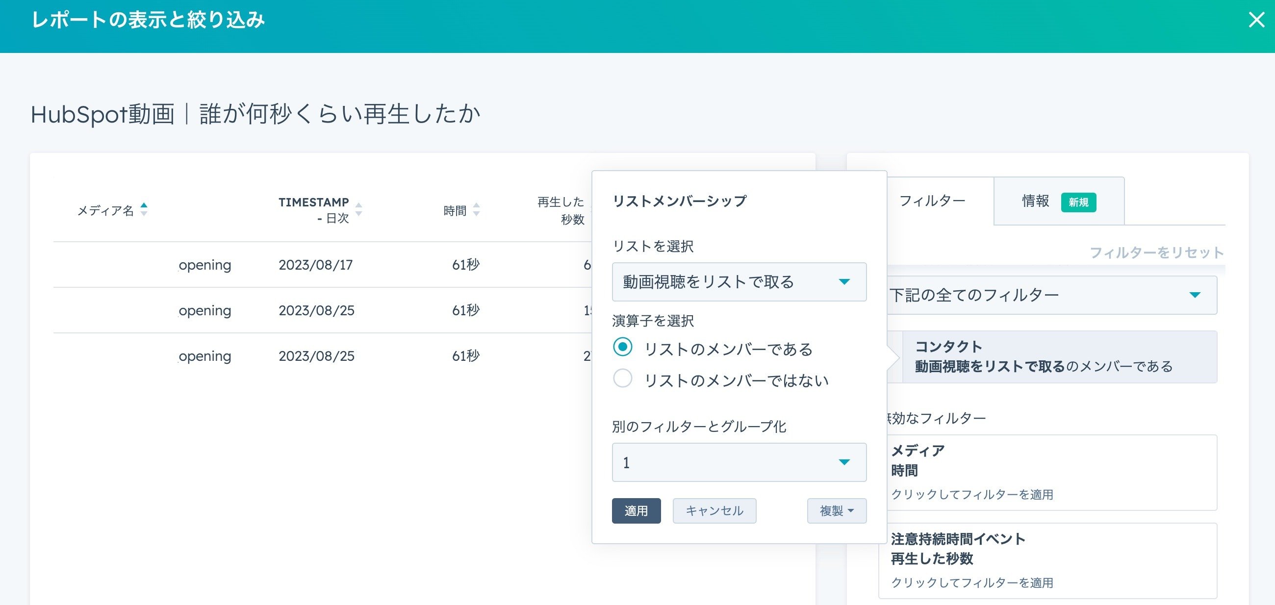Click report title HubSpot動画｜誰が何秒くらい再生したか
This screenshot has height=605, width=1275.
coord(255,114)
